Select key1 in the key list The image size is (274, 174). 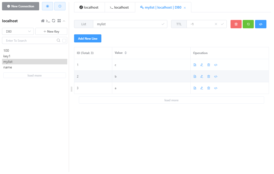35,56
